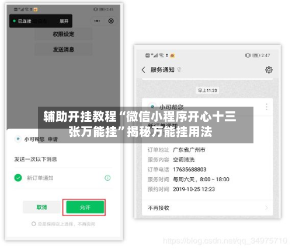Screen dimensions: 292x250
Task: Select 总是保持以上选择 radio option
Action: [x=34, y=224]
